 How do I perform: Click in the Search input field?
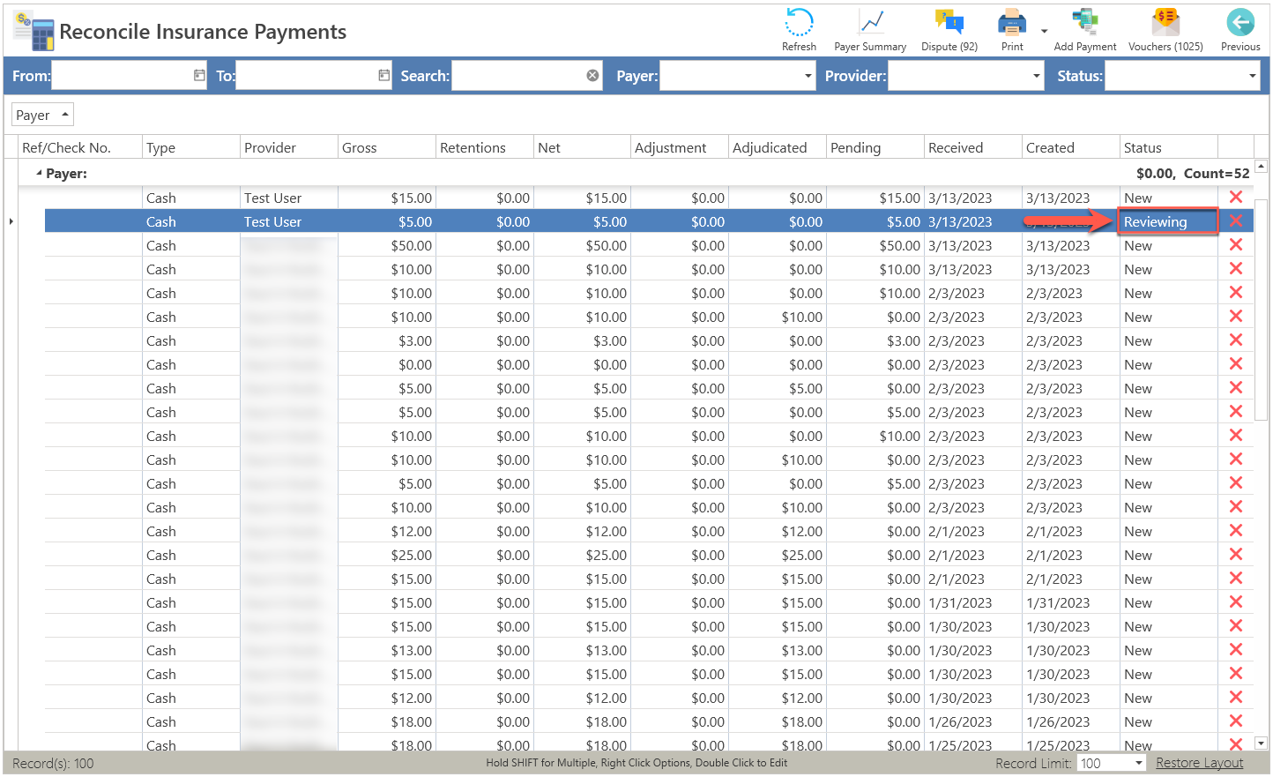coord(517,76)
